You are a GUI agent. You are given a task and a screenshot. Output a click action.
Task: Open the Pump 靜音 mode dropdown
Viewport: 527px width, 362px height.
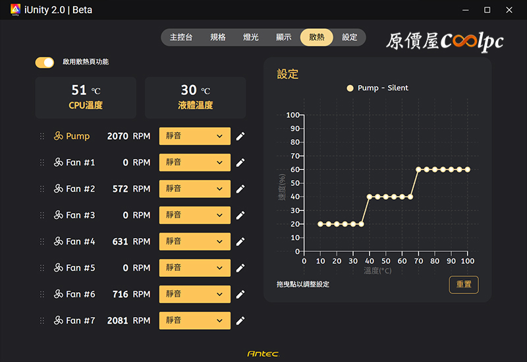(x=194, y=136)
